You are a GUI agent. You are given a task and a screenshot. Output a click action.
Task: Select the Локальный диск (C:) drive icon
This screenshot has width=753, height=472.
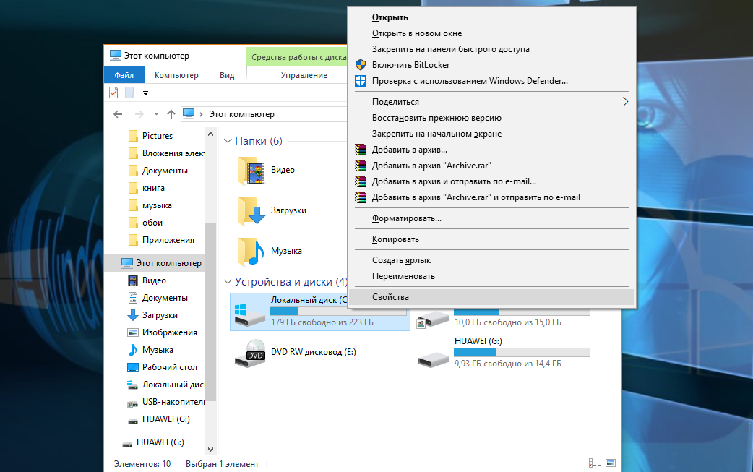coord(250,315)
